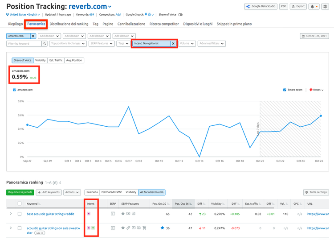Open the SERP snapshot icon for best acoustic guitar strings reddit
This screenshot has height=240, width=334.
[113, 214]
